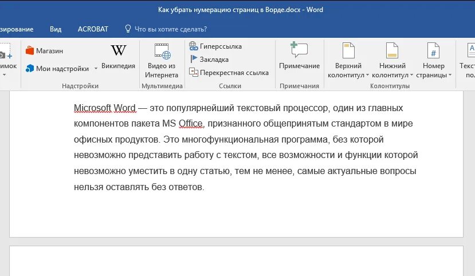
Task: Click inside the second blank page
Action: [236, 261]
